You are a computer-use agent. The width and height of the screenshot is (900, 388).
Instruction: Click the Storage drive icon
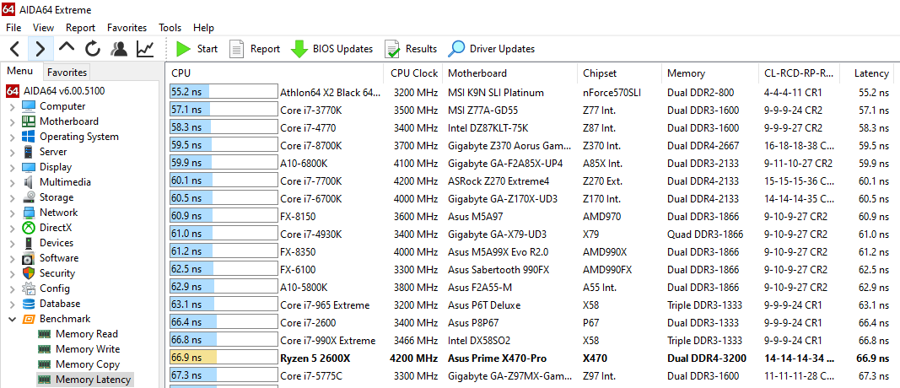point(29,197)
